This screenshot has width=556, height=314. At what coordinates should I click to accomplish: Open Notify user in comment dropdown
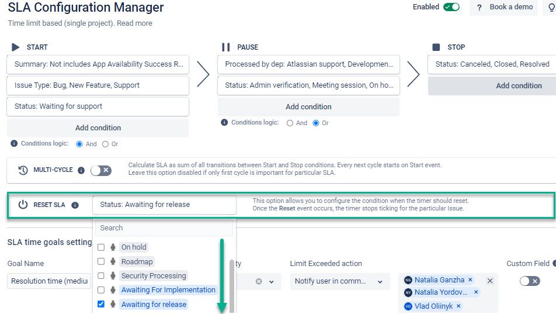point(340,281)
